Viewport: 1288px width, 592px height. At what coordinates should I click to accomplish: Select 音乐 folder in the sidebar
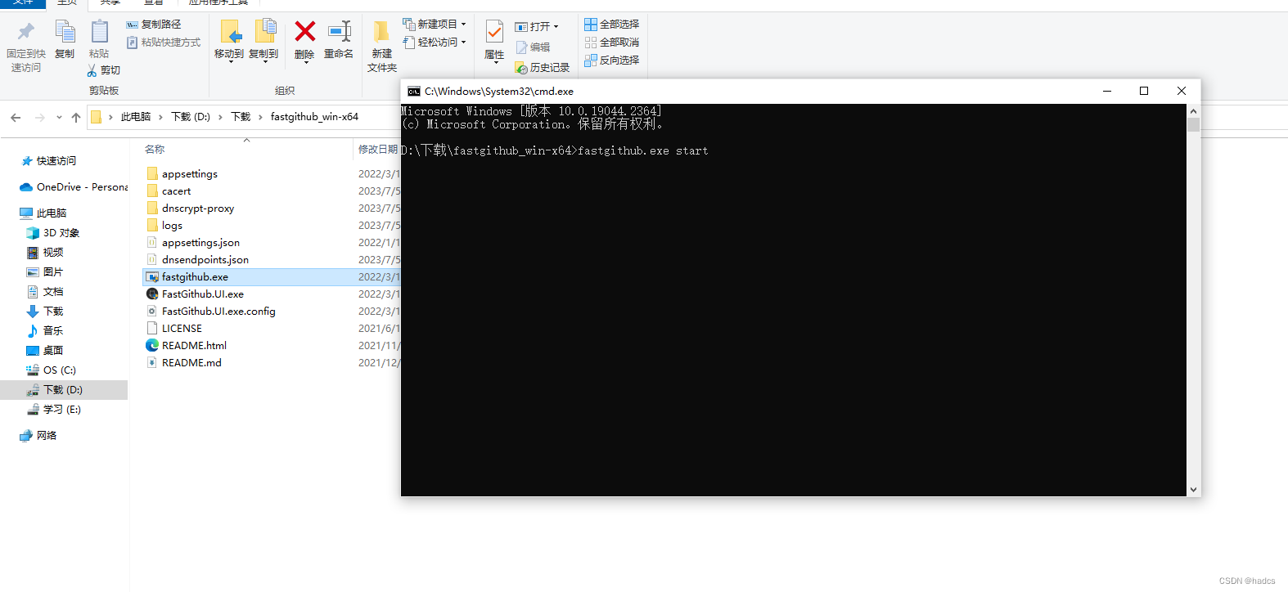point(45,331)
